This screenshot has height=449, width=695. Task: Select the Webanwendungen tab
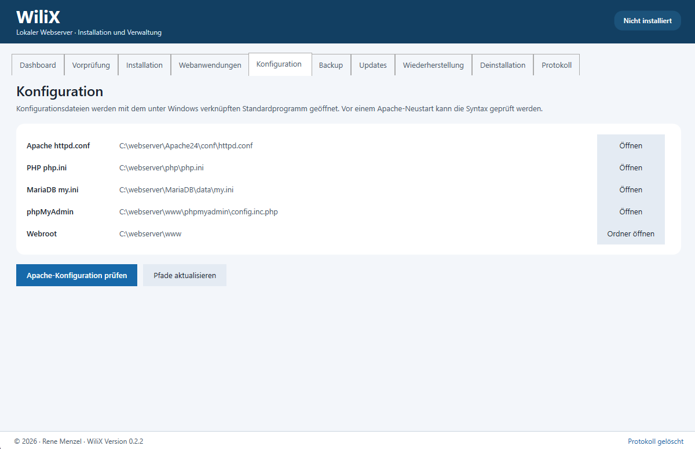coord(210,65)
